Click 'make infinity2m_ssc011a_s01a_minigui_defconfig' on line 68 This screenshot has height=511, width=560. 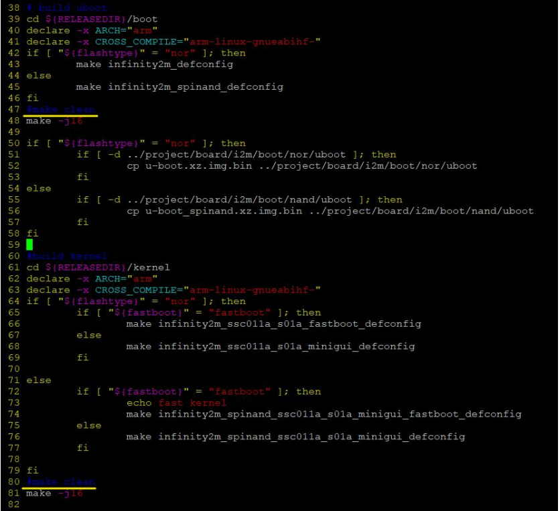(271, 346)
